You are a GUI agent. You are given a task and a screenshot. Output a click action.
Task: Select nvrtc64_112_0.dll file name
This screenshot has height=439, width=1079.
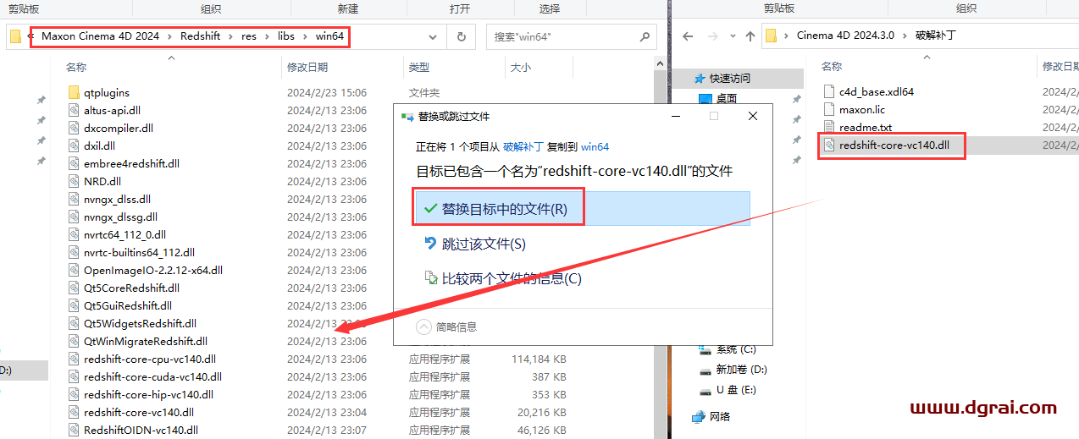pos(125,234)
